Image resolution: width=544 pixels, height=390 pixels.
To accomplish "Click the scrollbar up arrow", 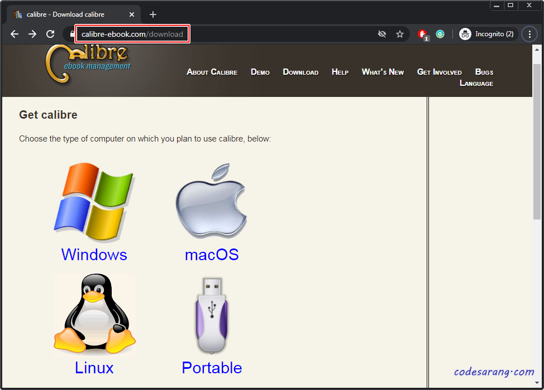I will 537,50.
